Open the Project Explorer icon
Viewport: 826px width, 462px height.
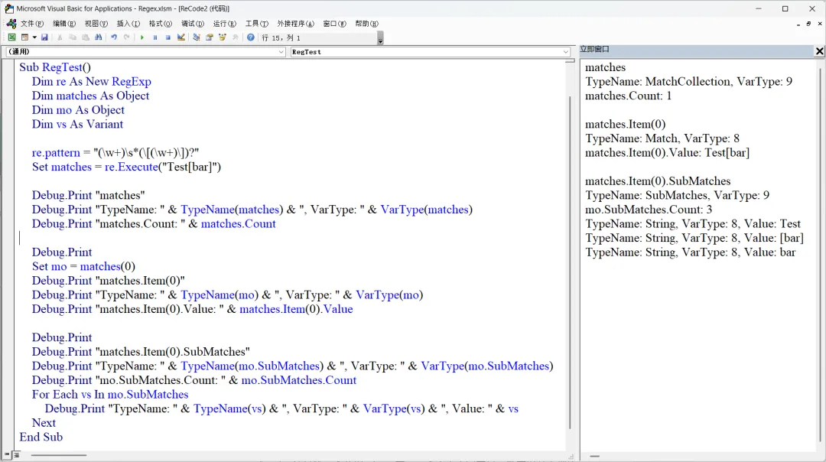(x=197, y=37)
